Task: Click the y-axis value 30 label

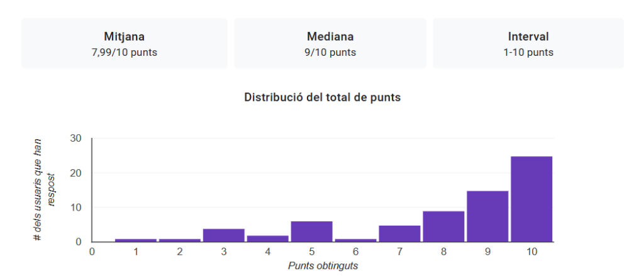Action: click(75, 139)
